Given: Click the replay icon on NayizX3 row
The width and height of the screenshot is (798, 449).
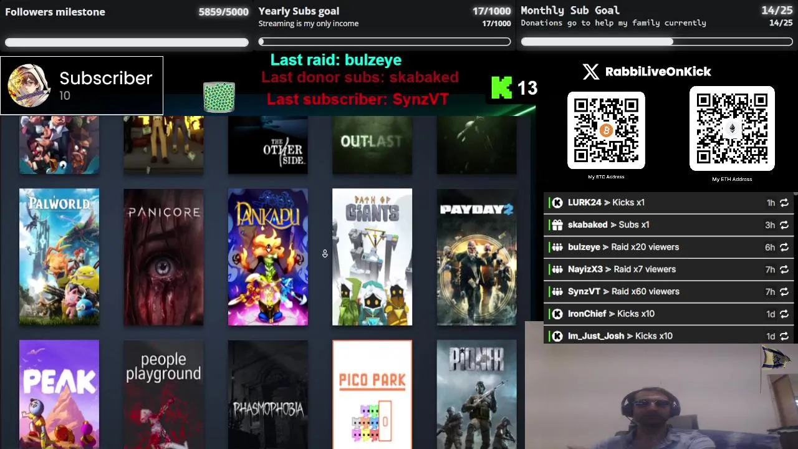Looking at the screenshot, I should pyautogui.click(x=784, y=269).
